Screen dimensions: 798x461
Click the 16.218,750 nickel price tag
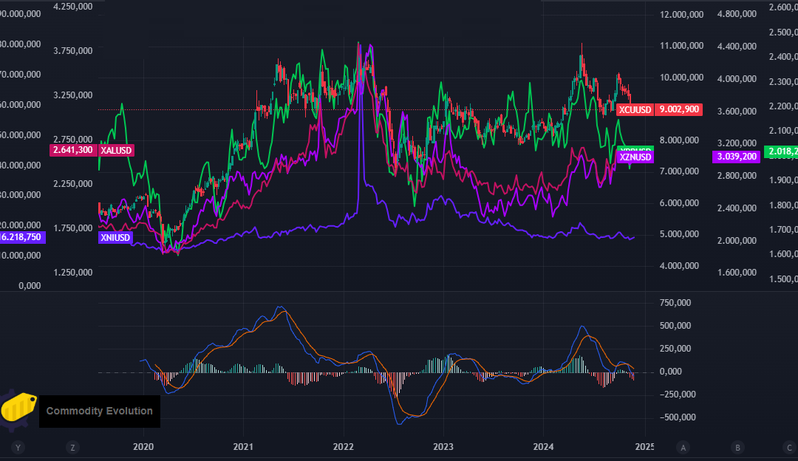coord(21,237)
